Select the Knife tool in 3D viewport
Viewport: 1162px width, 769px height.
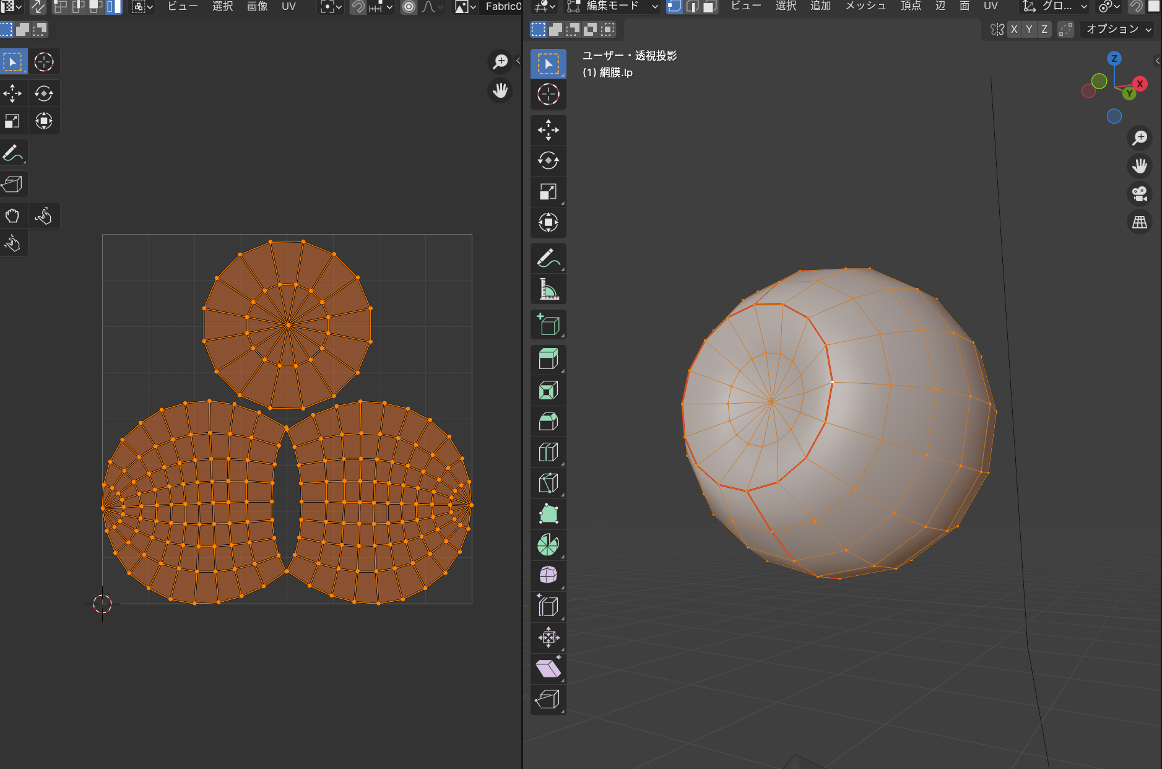point(548,483)
